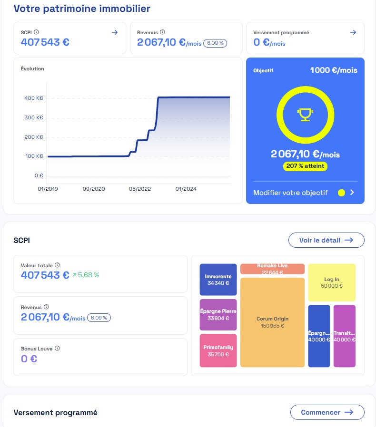The height and width of the screenshot is (427, 376).
Task: Click 100 K€ axis label on chart
Action: click(34, 156)
